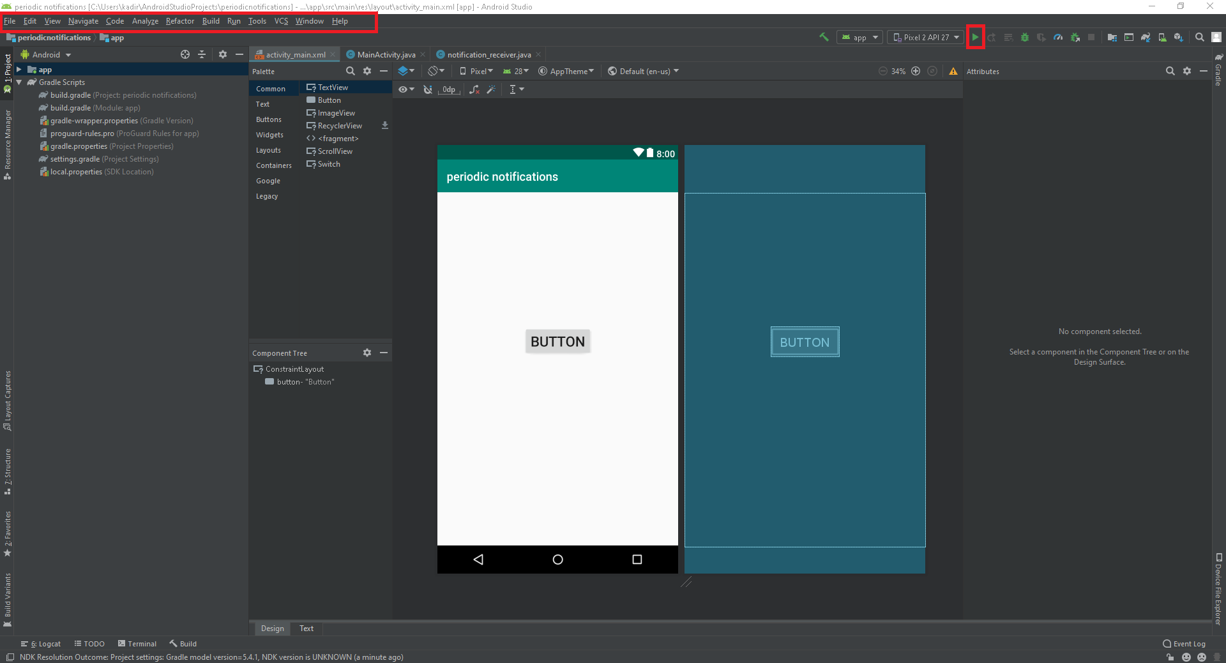This screenshot has height=663, width=1226.
Task: Click the project panel locate target icon
Action: (x=185, y=54)
